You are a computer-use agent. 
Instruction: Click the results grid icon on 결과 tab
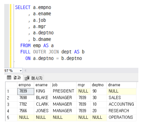coord(9,77)
